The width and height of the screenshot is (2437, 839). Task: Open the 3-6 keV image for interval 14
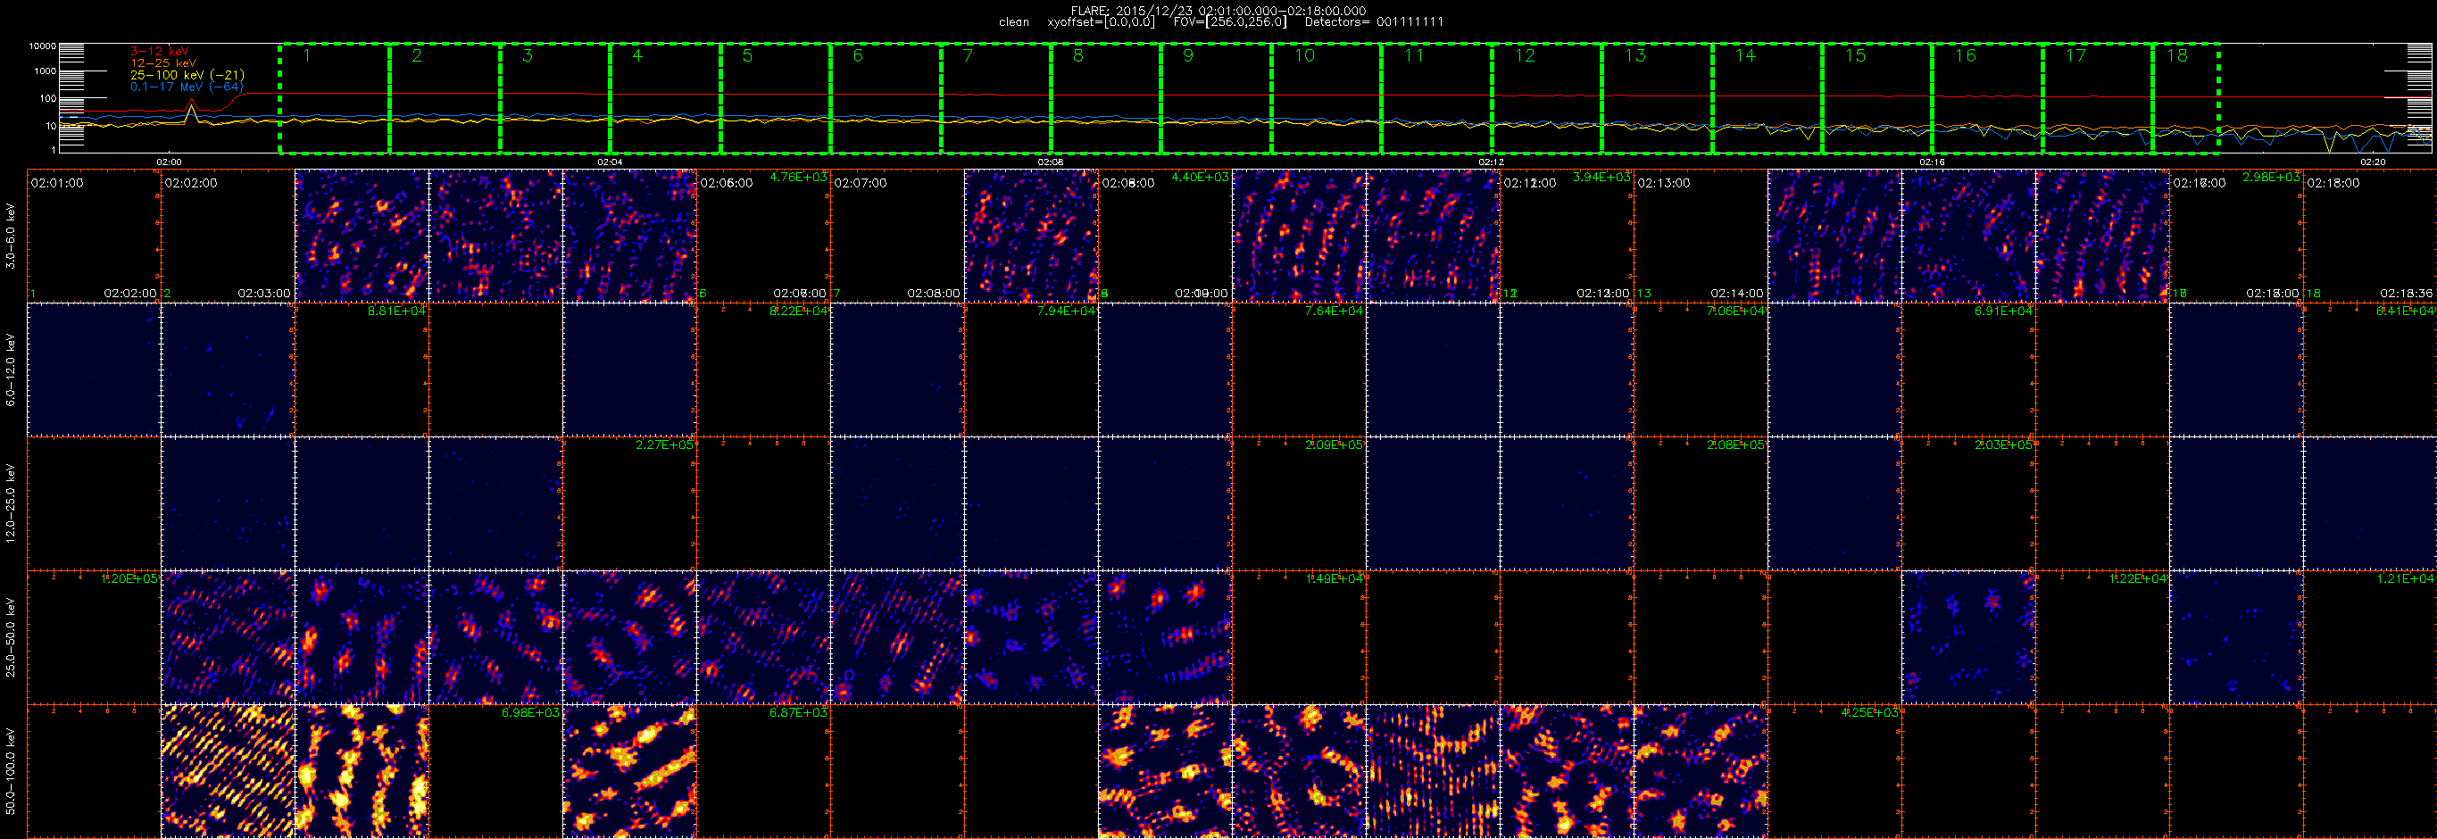(1834, 237)
